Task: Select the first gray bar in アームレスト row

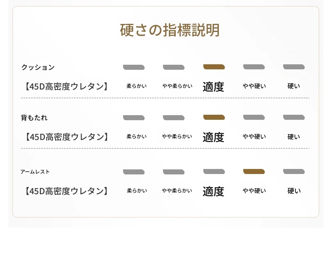Action: coord(134,171)
